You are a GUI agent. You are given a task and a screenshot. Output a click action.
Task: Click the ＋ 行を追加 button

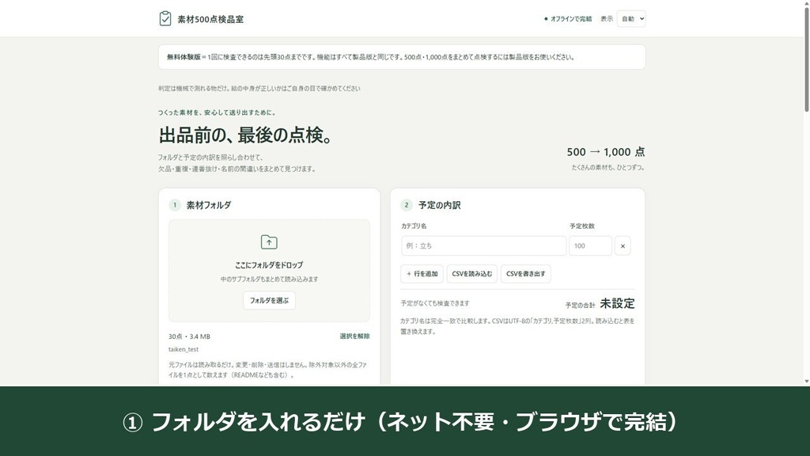tap(422, 273)
